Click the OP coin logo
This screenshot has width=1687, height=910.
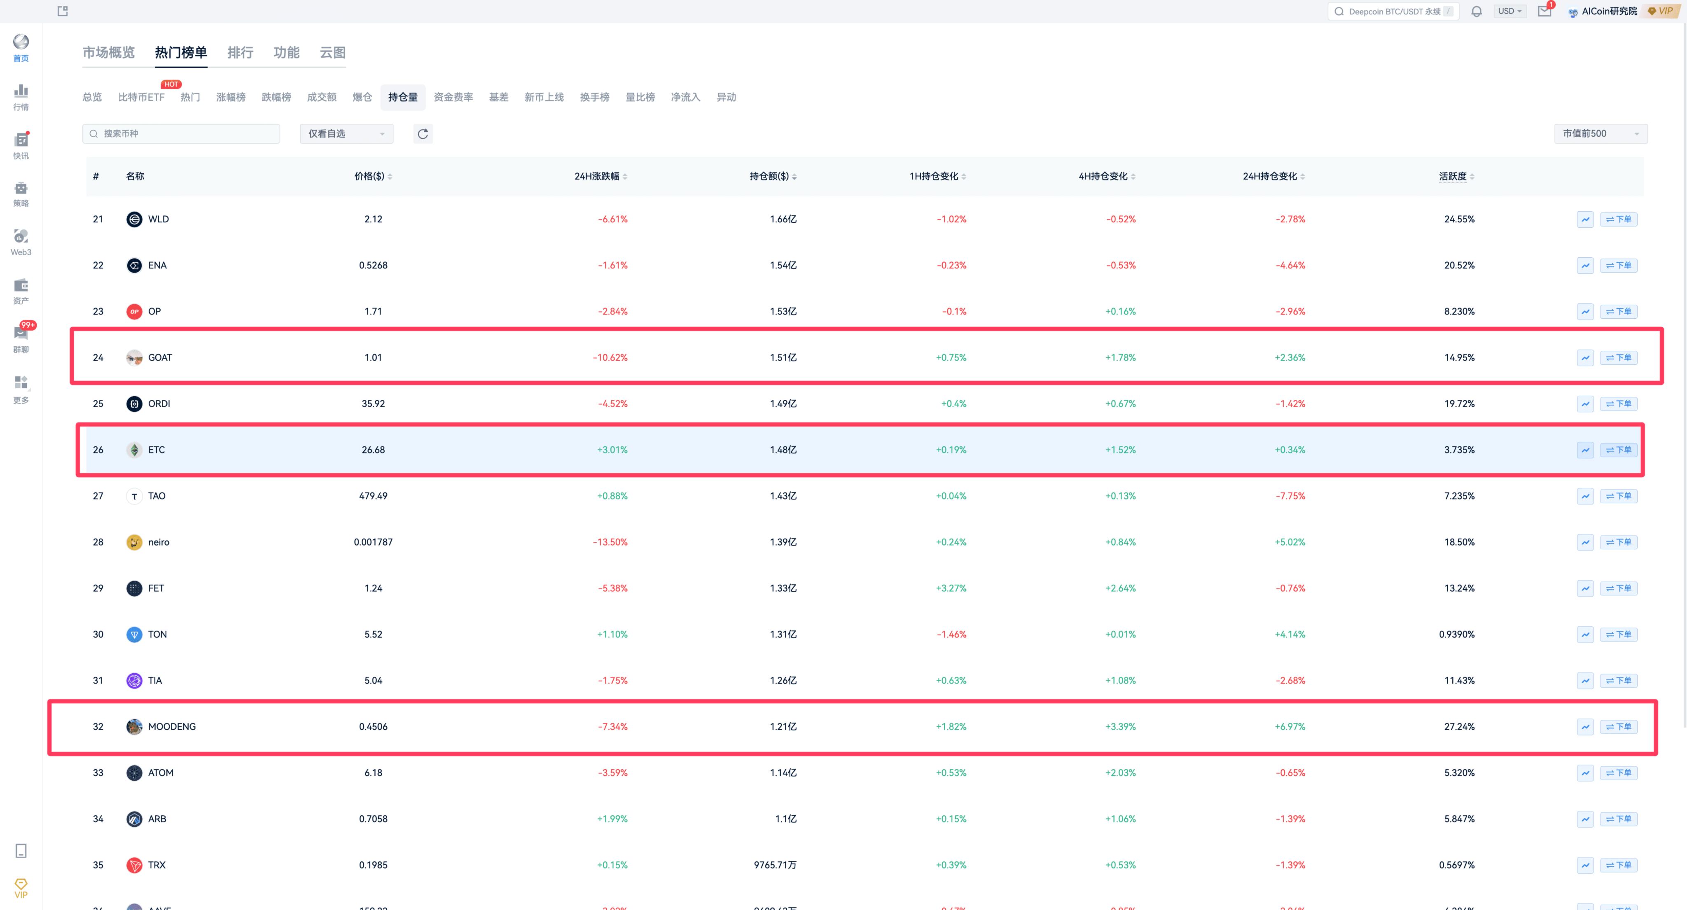click(134, 312)
